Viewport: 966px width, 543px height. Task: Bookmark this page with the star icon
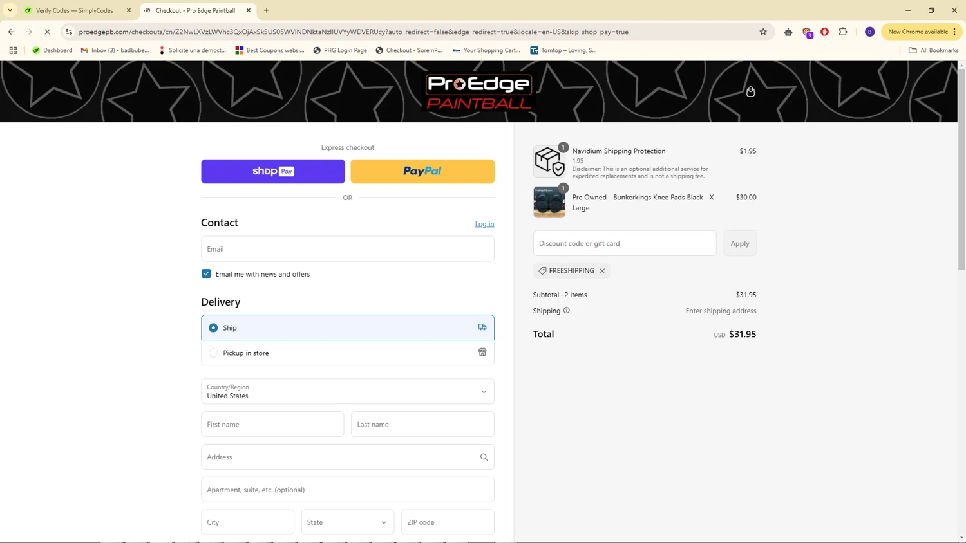(763, 32)
